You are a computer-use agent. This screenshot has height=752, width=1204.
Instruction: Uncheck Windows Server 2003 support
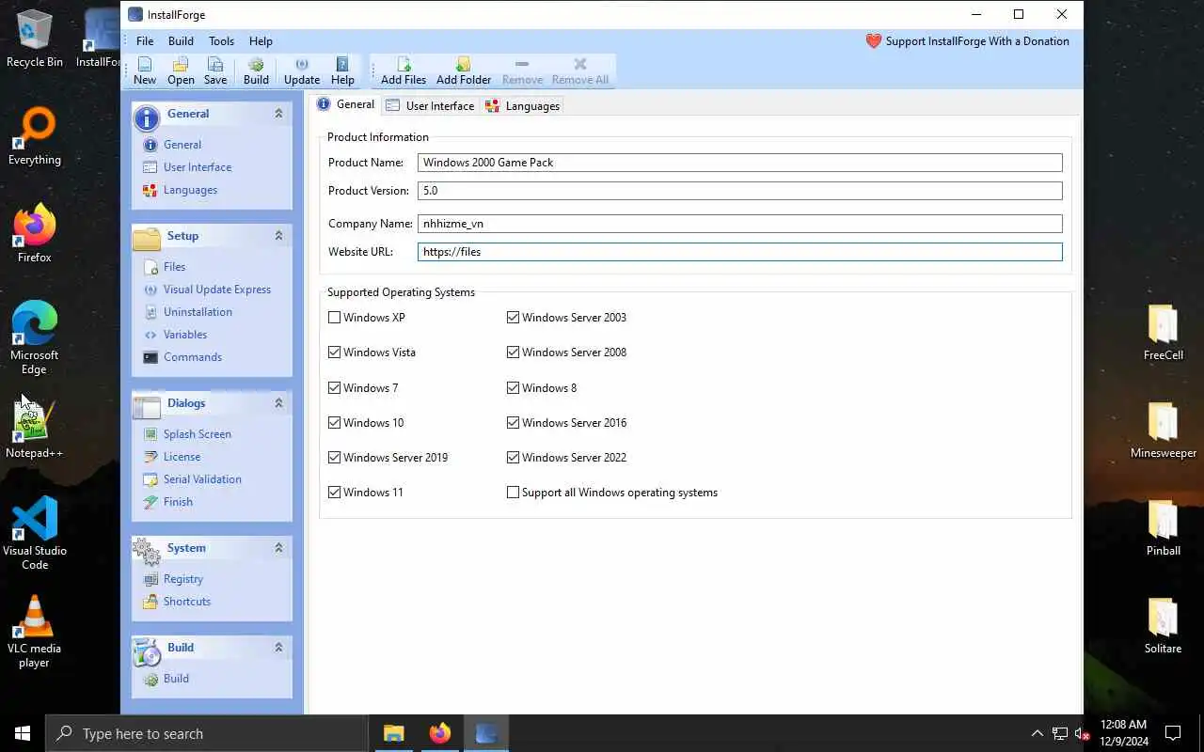[513, 318]
